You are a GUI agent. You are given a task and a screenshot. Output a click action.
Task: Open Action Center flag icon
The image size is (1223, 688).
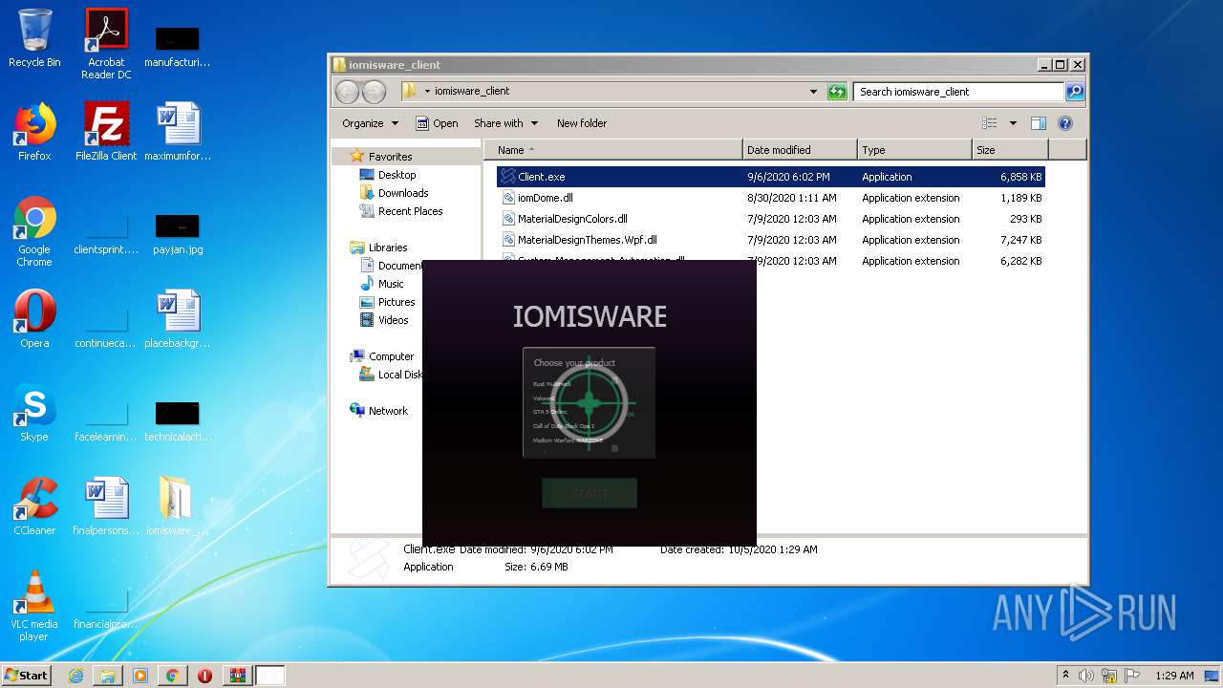click(x=1131, y=676)
